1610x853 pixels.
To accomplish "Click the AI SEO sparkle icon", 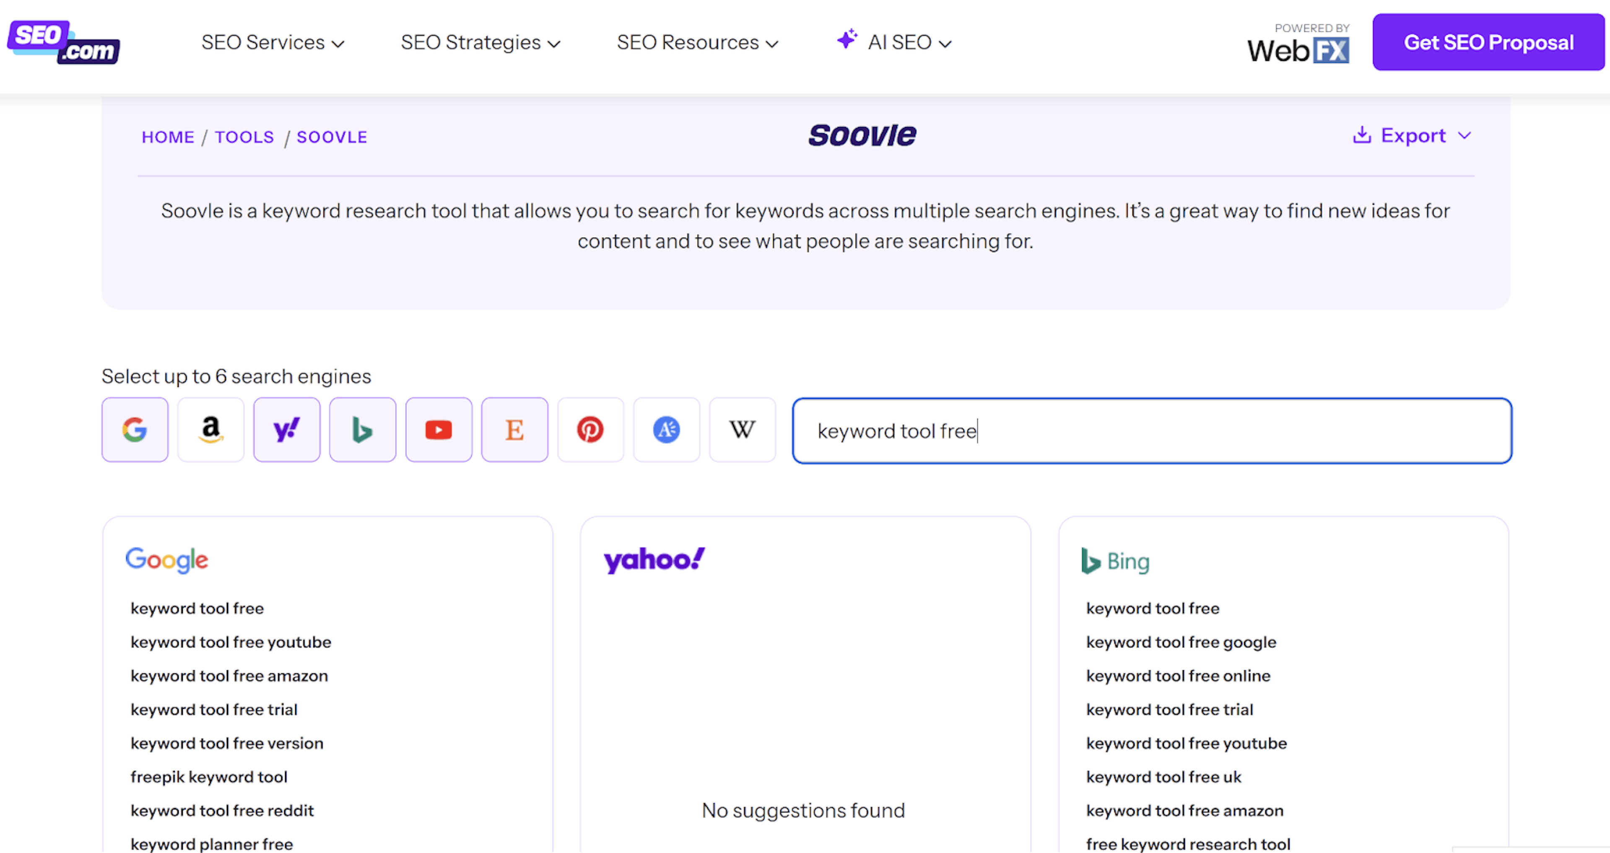I will (847, 39).
